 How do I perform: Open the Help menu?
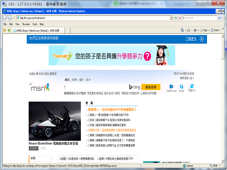click(x=41, y=24)
